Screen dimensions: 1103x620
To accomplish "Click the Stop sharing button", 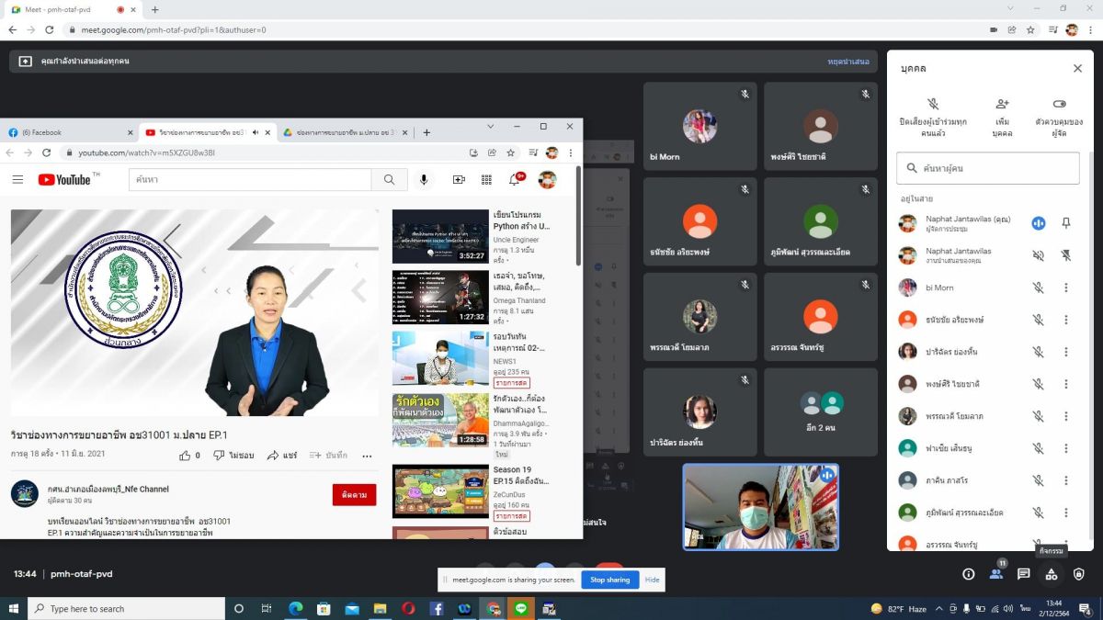I will 609,580.
